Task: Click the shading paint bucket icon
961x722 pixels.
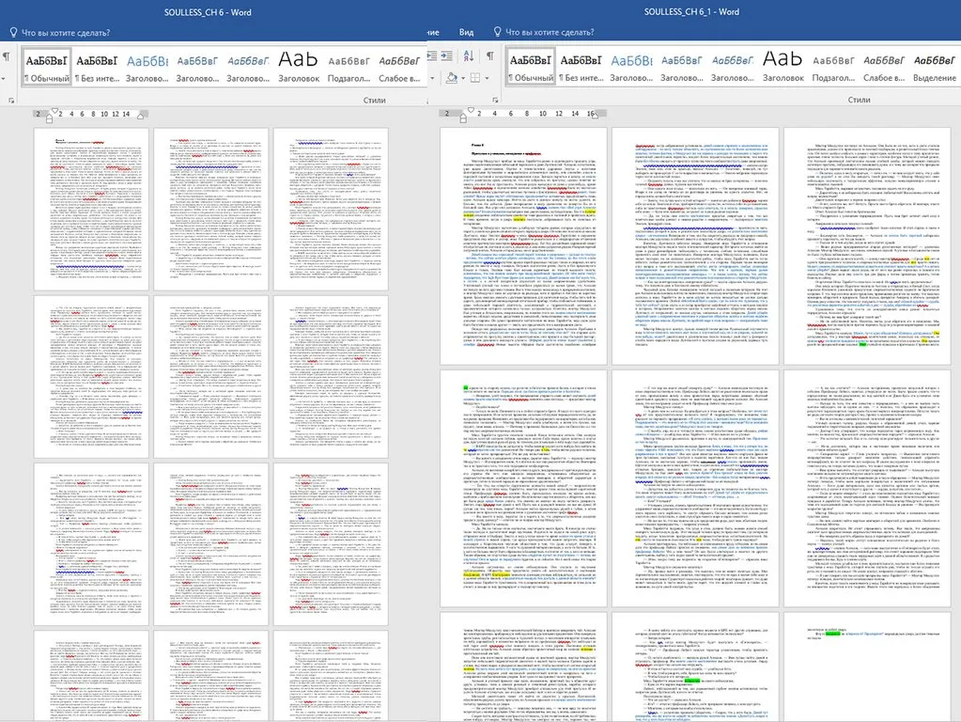Action: [x=452, y=78]
